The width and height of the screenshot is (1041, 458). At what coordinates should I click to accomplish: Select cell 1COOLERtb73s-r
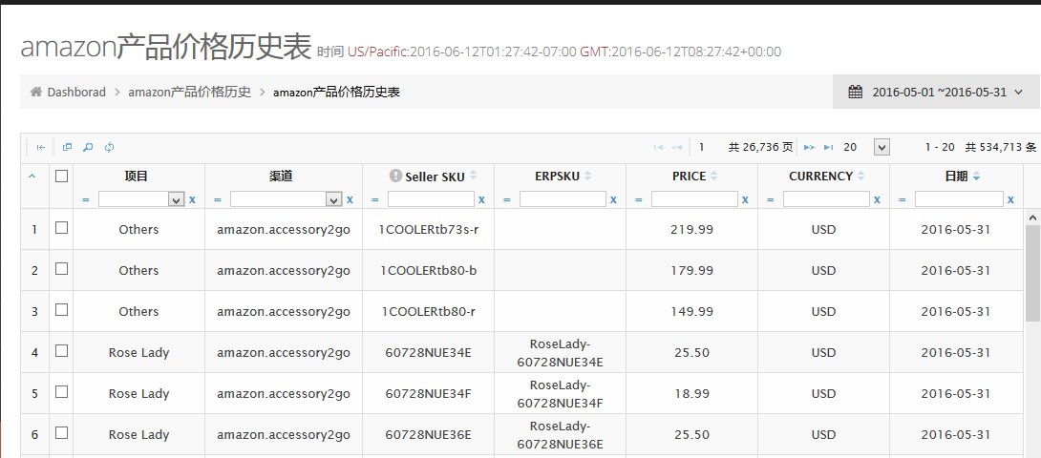click(x=428, y=230)
